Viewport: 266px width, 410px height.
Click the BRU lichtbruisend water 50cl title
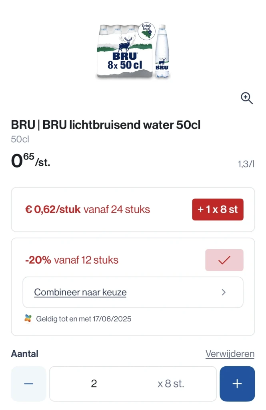pos(106,125)
